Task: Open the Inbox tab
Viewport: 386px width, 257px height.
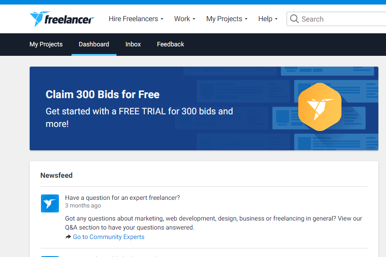Action: (133, 44)
